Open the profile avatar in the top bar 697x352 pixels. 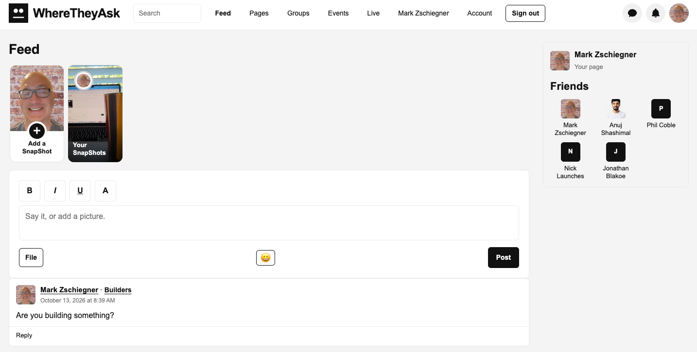(679, 13)
